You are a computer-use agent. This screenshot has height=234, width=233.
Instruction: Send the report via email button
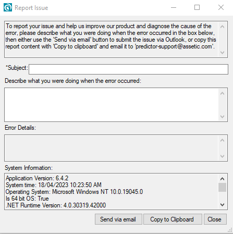pyautogui.click(x=118, y=219)
